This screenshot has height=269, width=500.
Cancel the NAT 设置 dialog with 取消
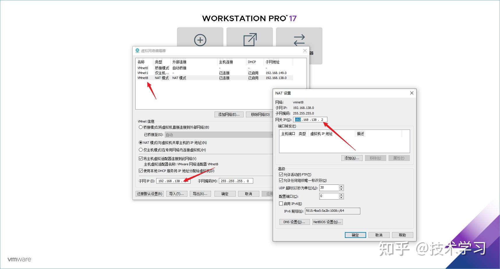coord(379,235)
